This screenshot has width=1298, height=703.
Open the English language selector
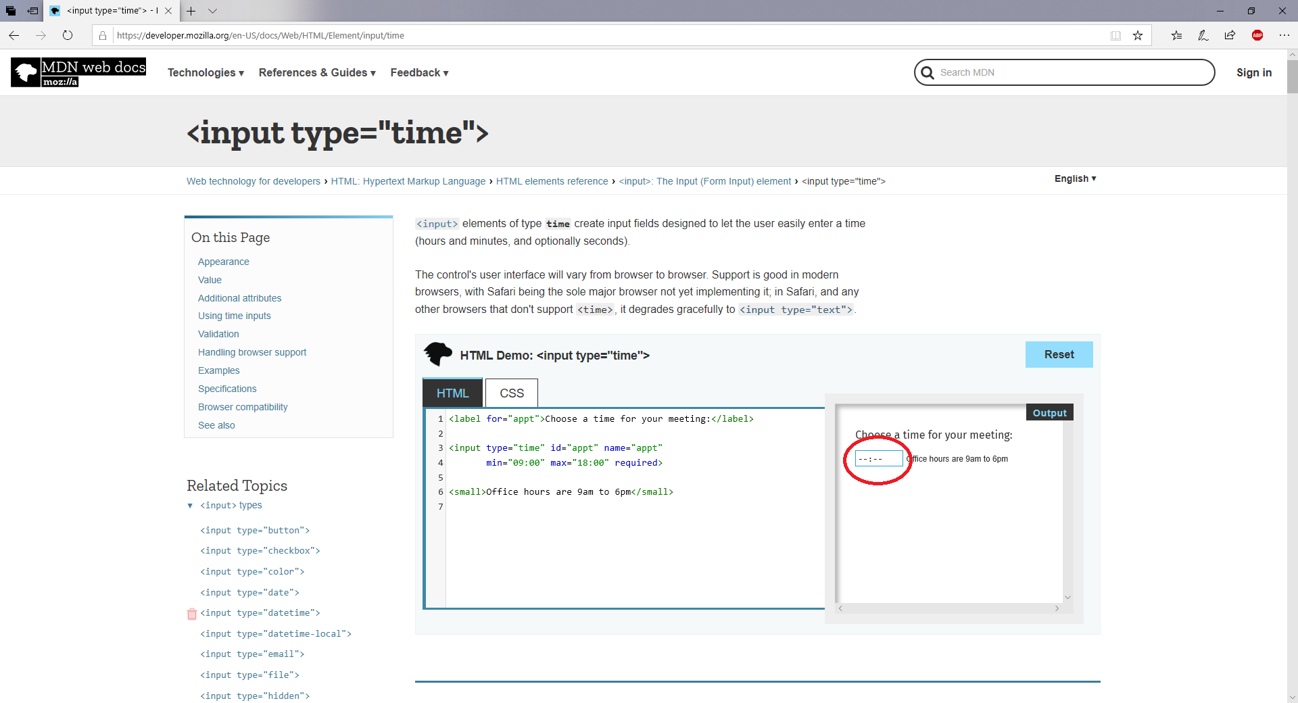(1074, 178)
